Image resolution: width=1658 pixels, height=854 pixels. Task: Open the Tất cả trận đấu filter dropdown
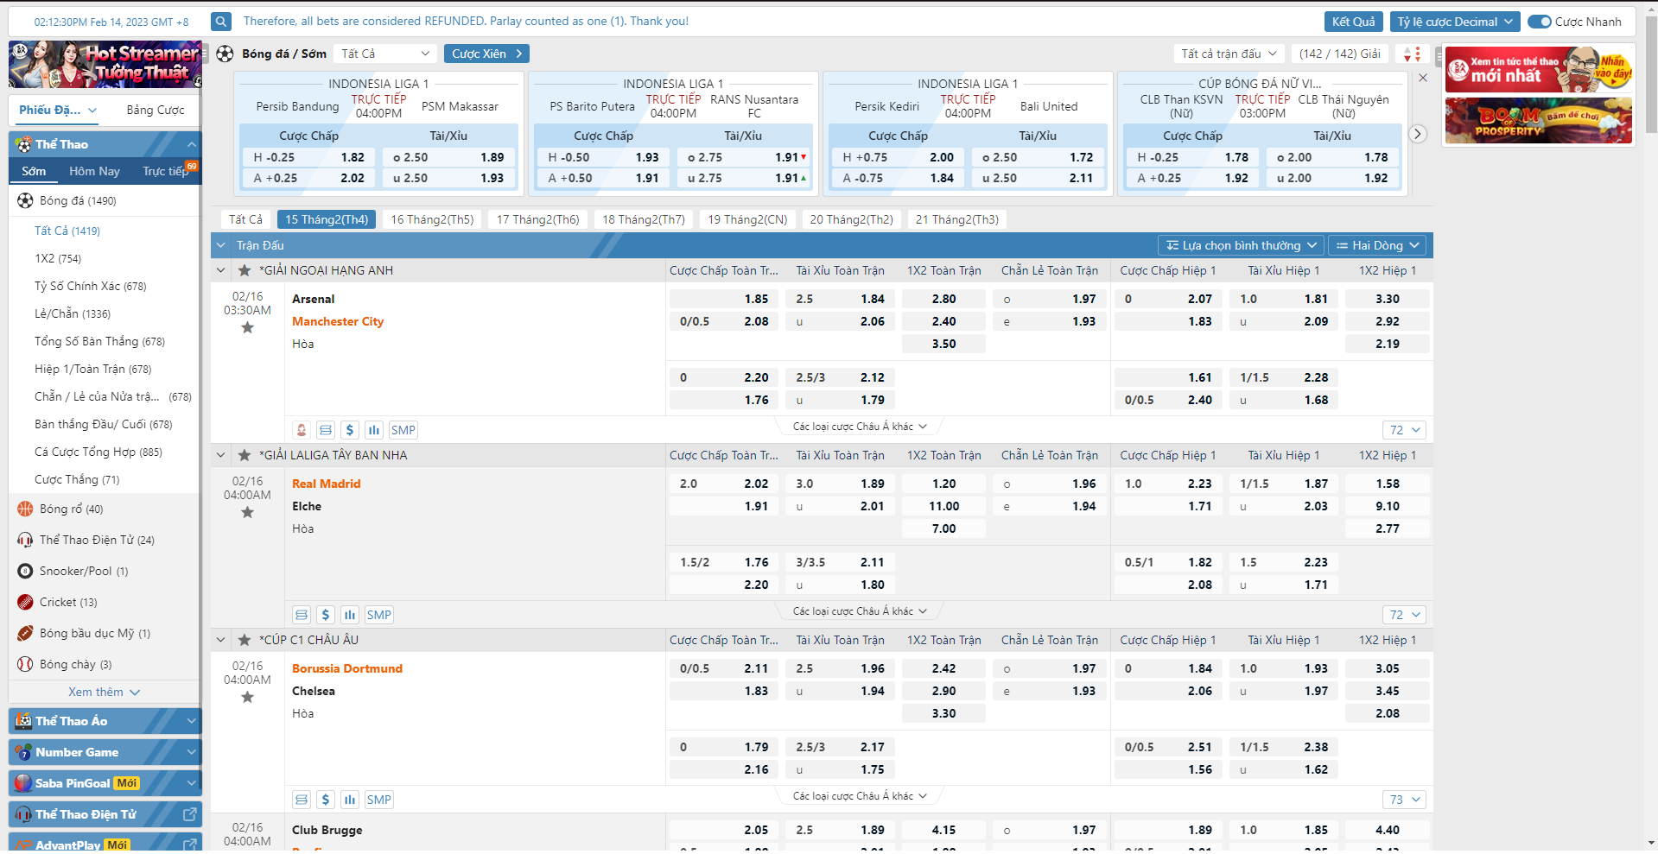tap(1228, 54)
